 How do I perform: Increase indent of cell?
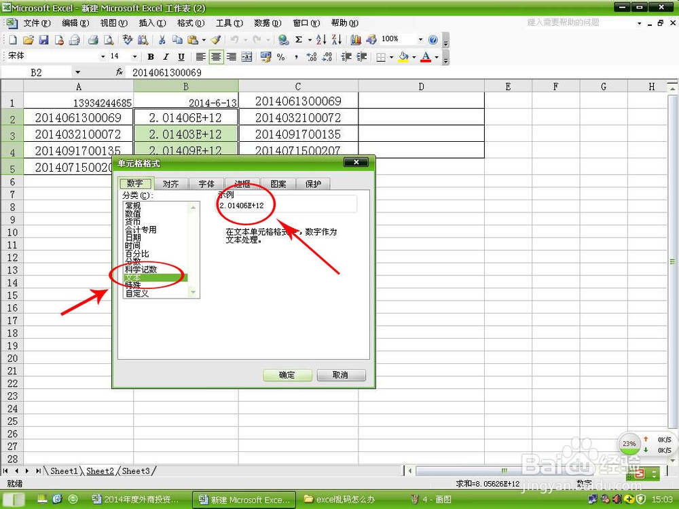[362, 57]
